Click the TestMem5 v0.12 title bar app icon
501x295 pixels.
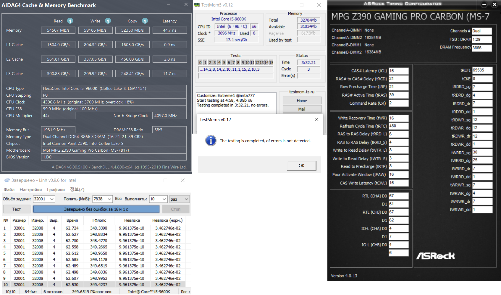(x=197, y=5)
